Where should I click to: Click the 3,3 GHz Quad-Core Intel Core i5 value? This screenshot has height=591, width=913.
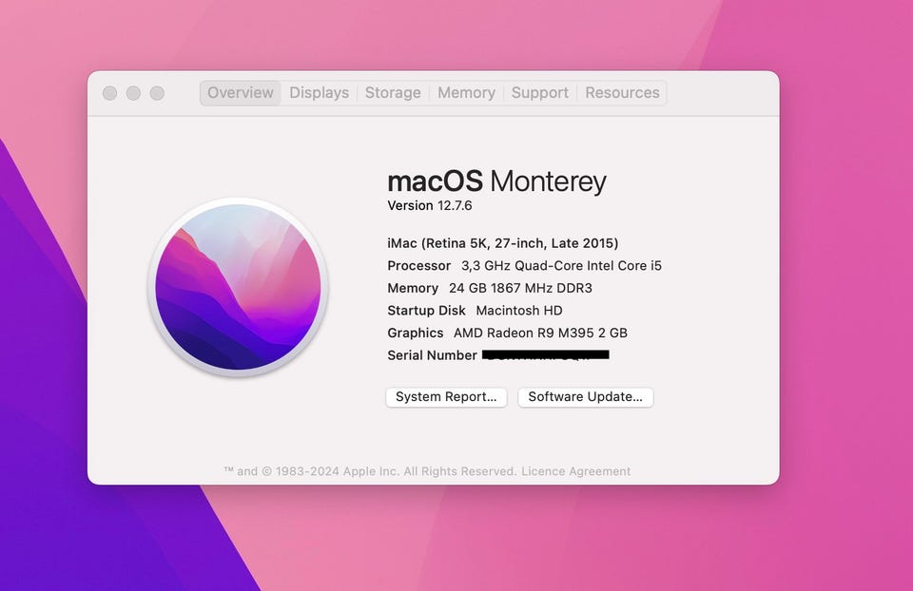(x=561, y=266)
